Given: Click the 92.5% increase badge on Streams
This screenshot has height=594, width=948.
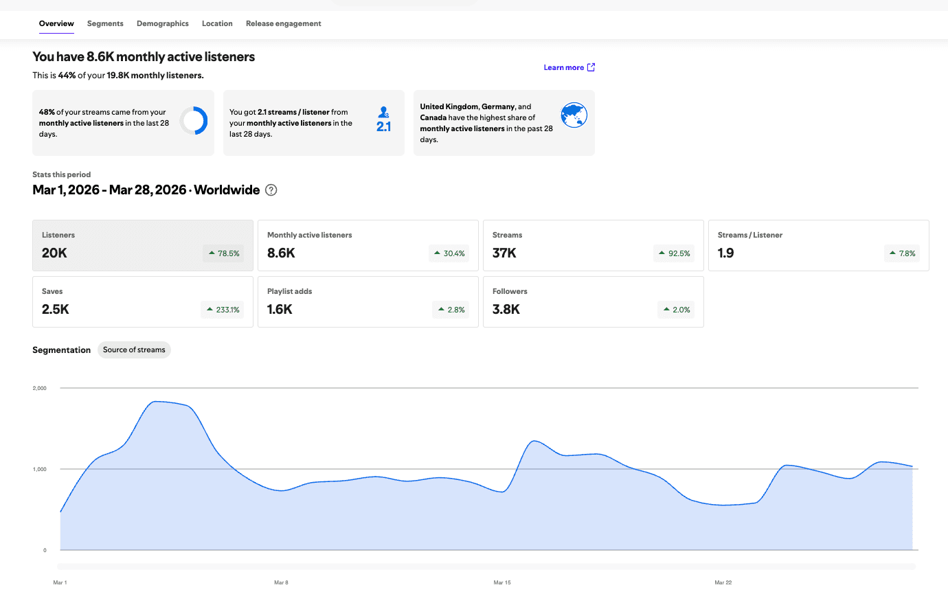Looking at the screenshot, I should point(674,253).
